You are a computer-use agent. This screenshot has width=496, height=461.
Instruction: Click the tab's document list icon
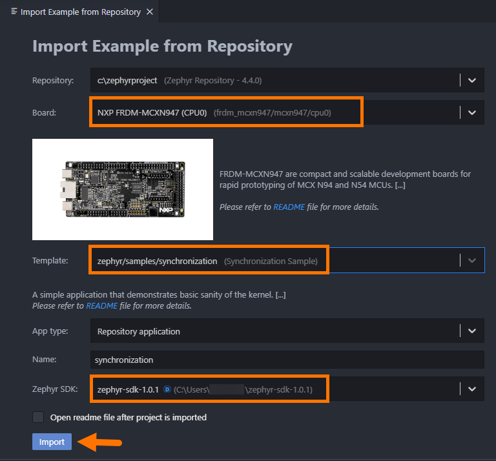pos(14,12)
